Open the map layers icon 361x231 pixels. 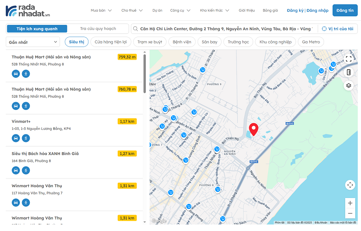(x=349, y=85)
